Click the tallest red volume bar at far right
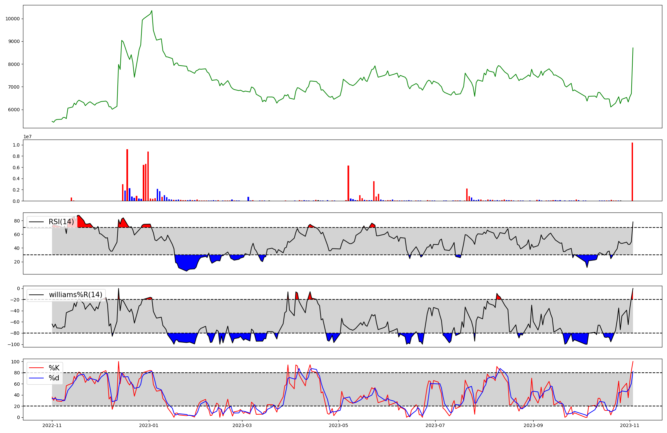 pyautogui.click(x=632, y=172)
